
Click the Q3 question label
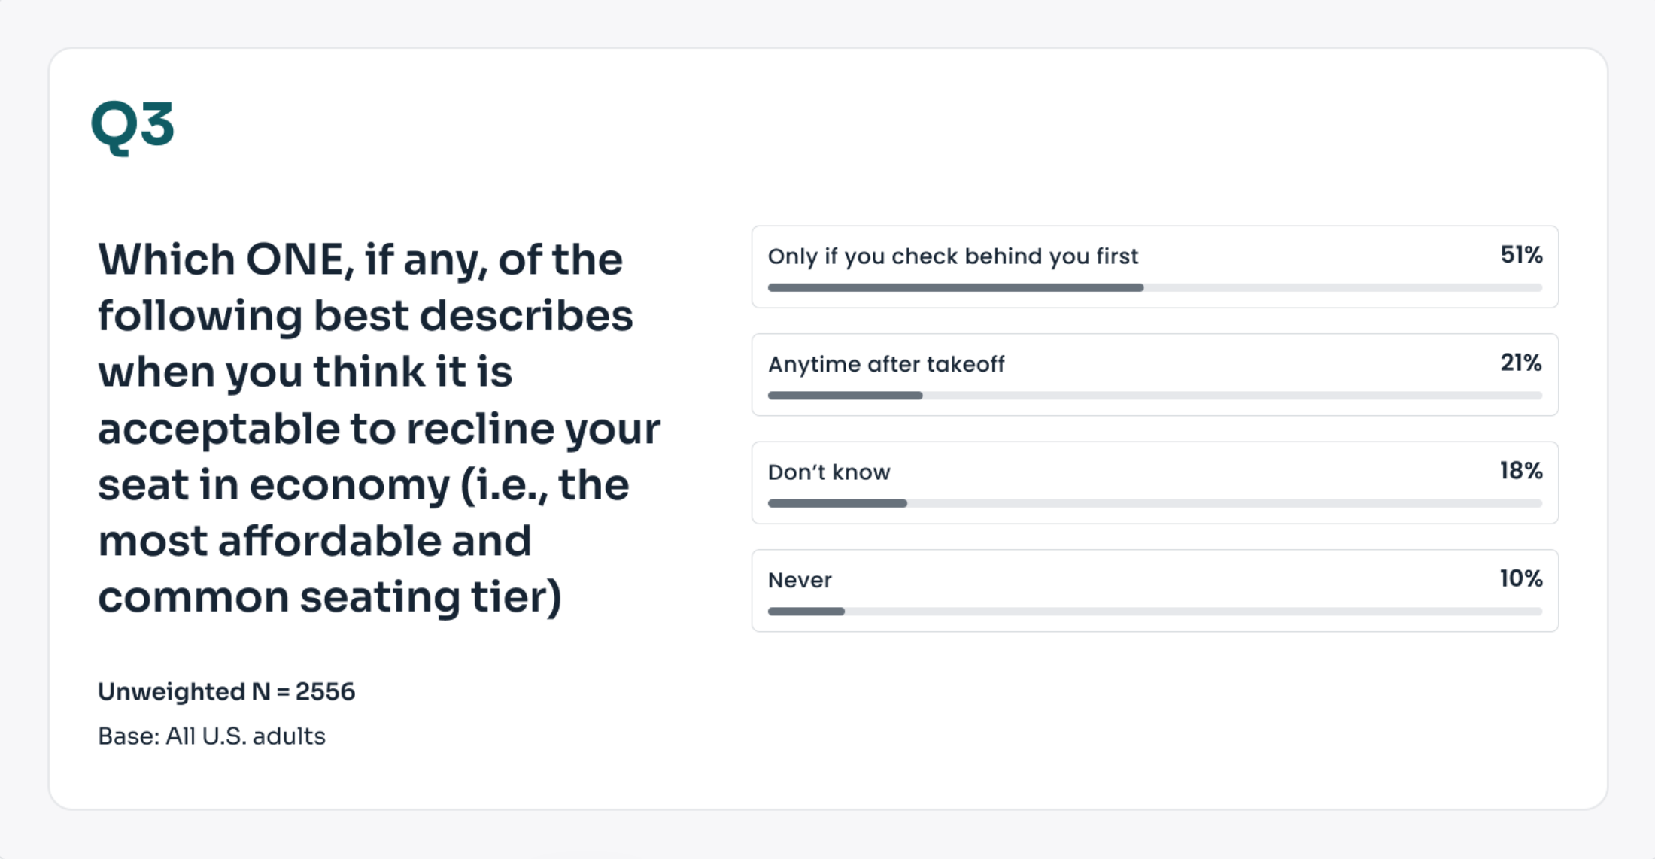click(x=132, y=126)
